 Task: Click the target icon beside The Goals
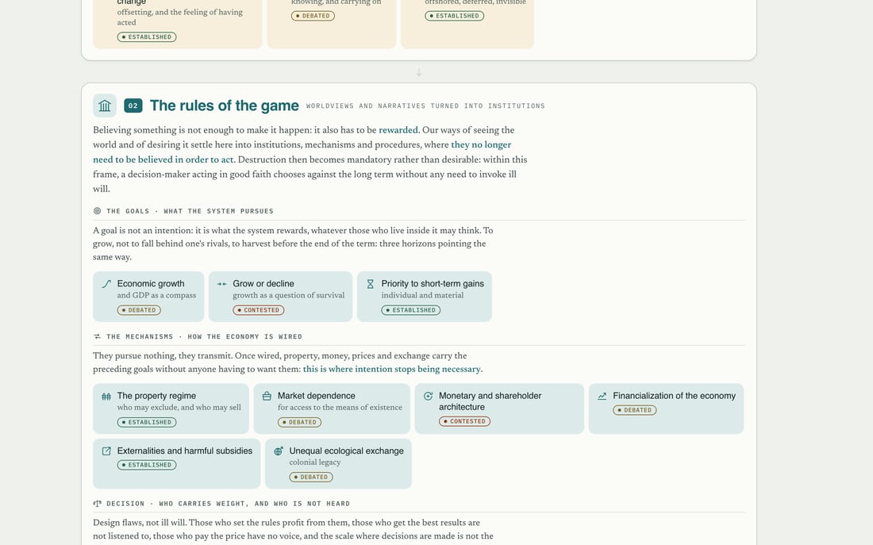(x=98, y=211)
